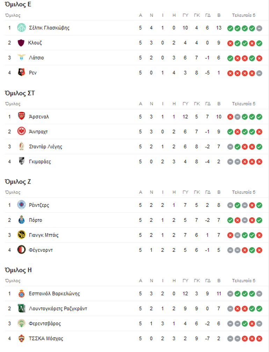Click the Τελευταία 5 header in Όμιλος ΣΤ
The height and width of the screenshot is (352, 269).
pyautogui.click(x=244, y=104)
